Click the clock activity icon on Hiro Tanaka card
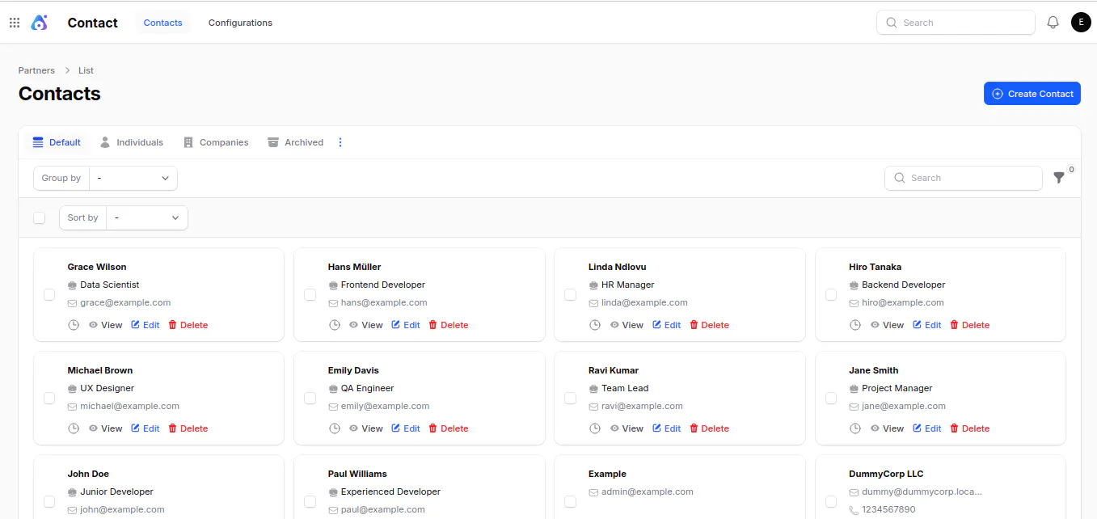 click(x=855, y=325)
